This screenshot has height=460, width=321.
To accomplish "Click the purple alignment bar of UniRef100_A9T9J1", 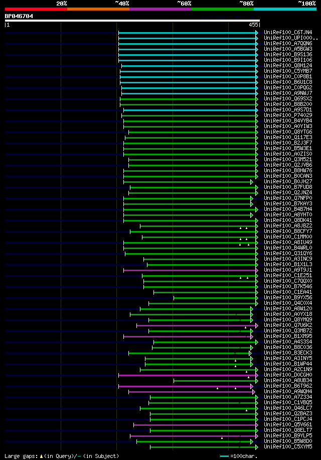I will pyautogui.click(x=190, y=270).
